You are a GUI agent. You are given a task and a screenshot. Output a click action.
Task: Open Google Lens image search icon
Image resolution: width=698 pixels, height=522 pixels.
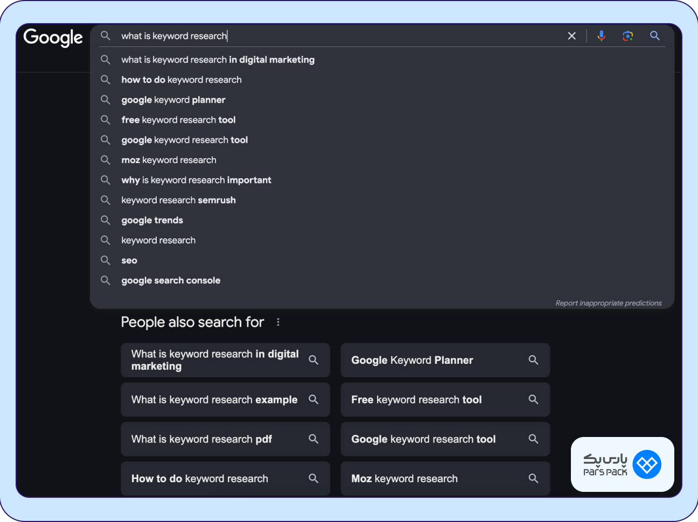pos(628,36)
